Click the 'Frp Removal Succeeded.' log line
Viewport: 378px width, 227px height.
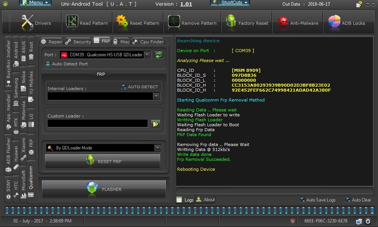204,159
